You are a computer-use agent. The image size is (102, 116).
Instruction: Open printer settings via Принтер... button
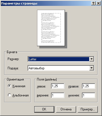tap(88, 109)
